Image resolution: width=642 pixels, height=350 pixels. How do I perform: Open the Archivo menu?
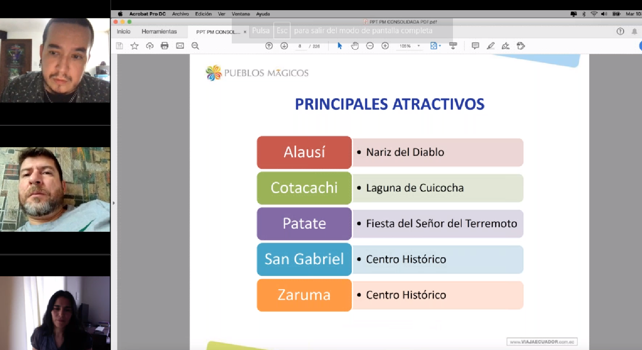coord(180,14)
